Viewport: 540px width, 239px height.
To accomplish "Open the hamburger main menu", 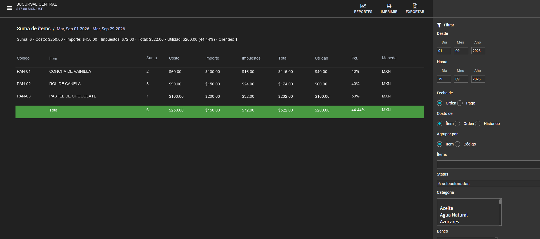I will coord(9,8).
